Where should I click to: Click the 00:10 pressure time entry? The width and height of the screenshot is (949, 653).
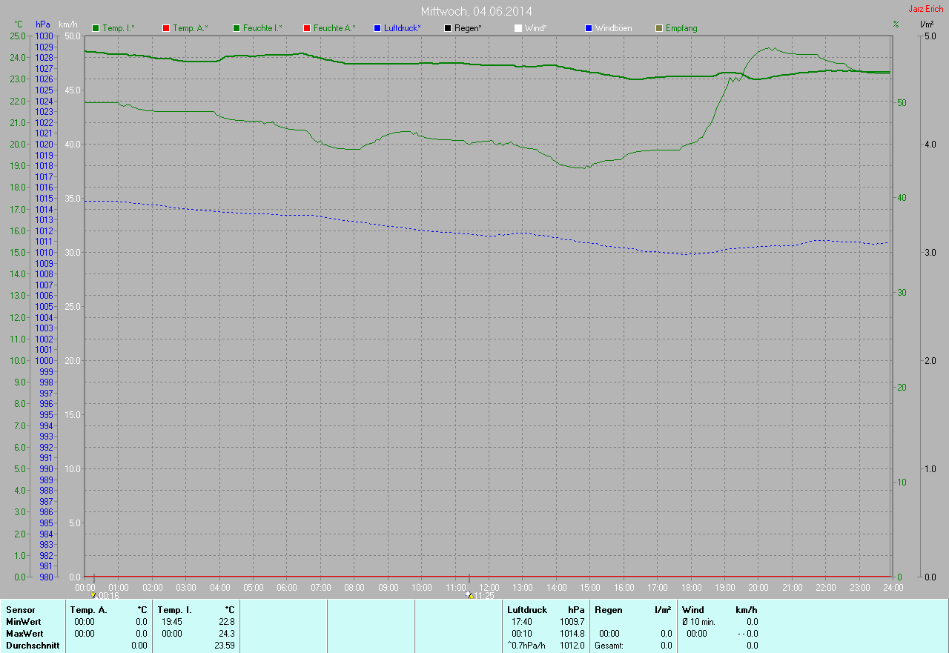(x=522, y=634)
